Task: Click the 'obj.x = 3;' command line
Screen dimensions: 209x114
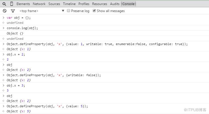Action: click(x=16, y=85)
